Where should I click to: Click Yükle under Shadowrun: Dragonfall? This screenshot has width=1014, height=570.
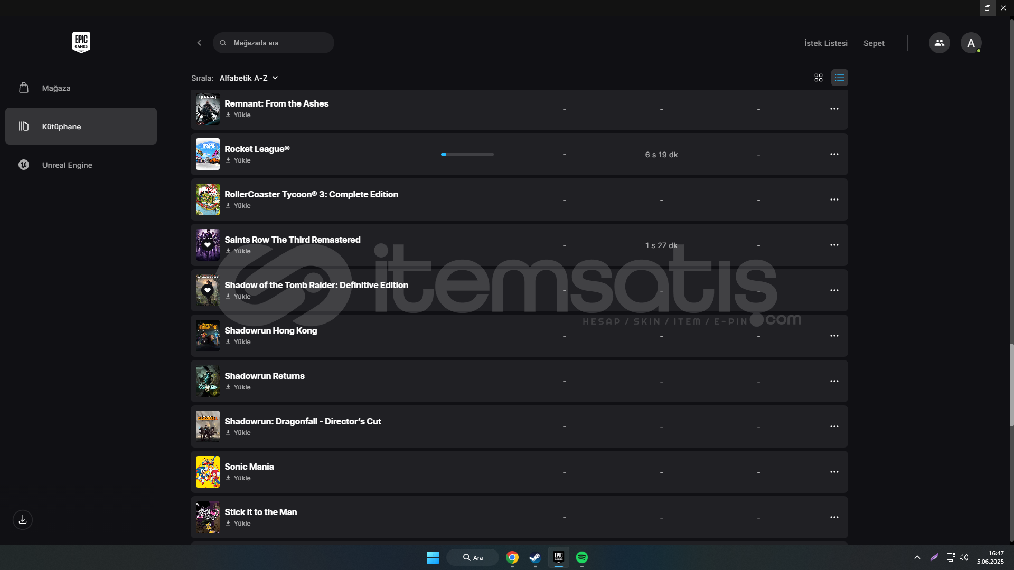[238, 433]
